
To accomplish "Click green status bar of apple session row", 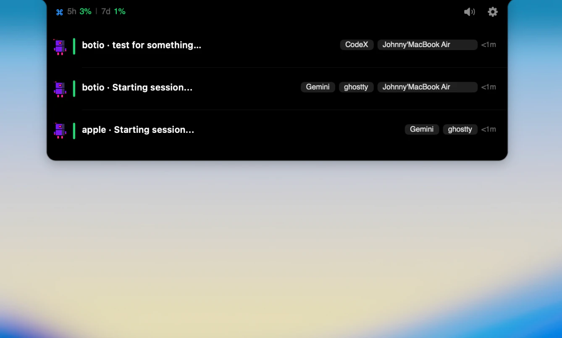I will click(74, 131).
